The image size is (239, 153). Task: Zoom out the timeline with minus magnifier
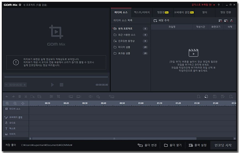15,103
